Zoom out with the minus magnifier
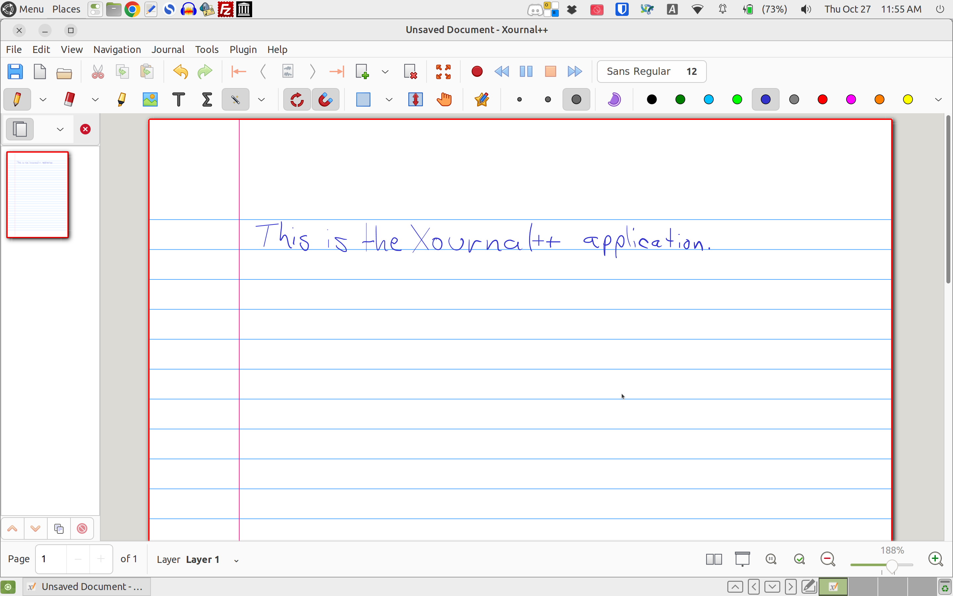 click(x=828, y=559)
